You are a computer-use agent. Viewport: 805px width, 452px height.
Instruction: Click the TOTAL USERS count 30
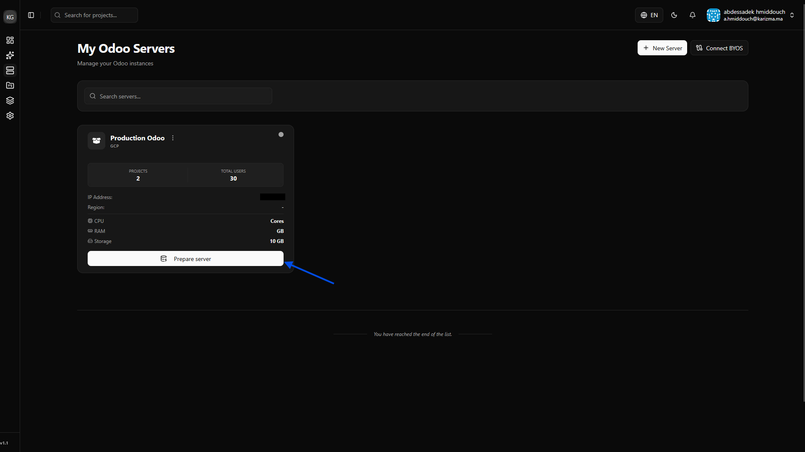tap(233, 178)
